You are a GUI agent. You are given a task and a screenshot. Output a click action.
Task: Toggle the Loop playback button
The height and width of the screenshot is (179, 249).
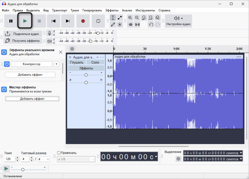click(x=98, y=21)
